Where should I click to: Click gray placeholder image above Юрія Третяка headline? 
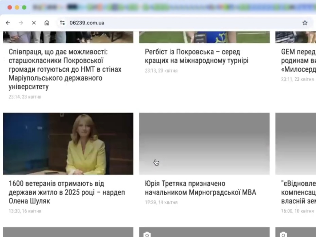pos(204,143)
